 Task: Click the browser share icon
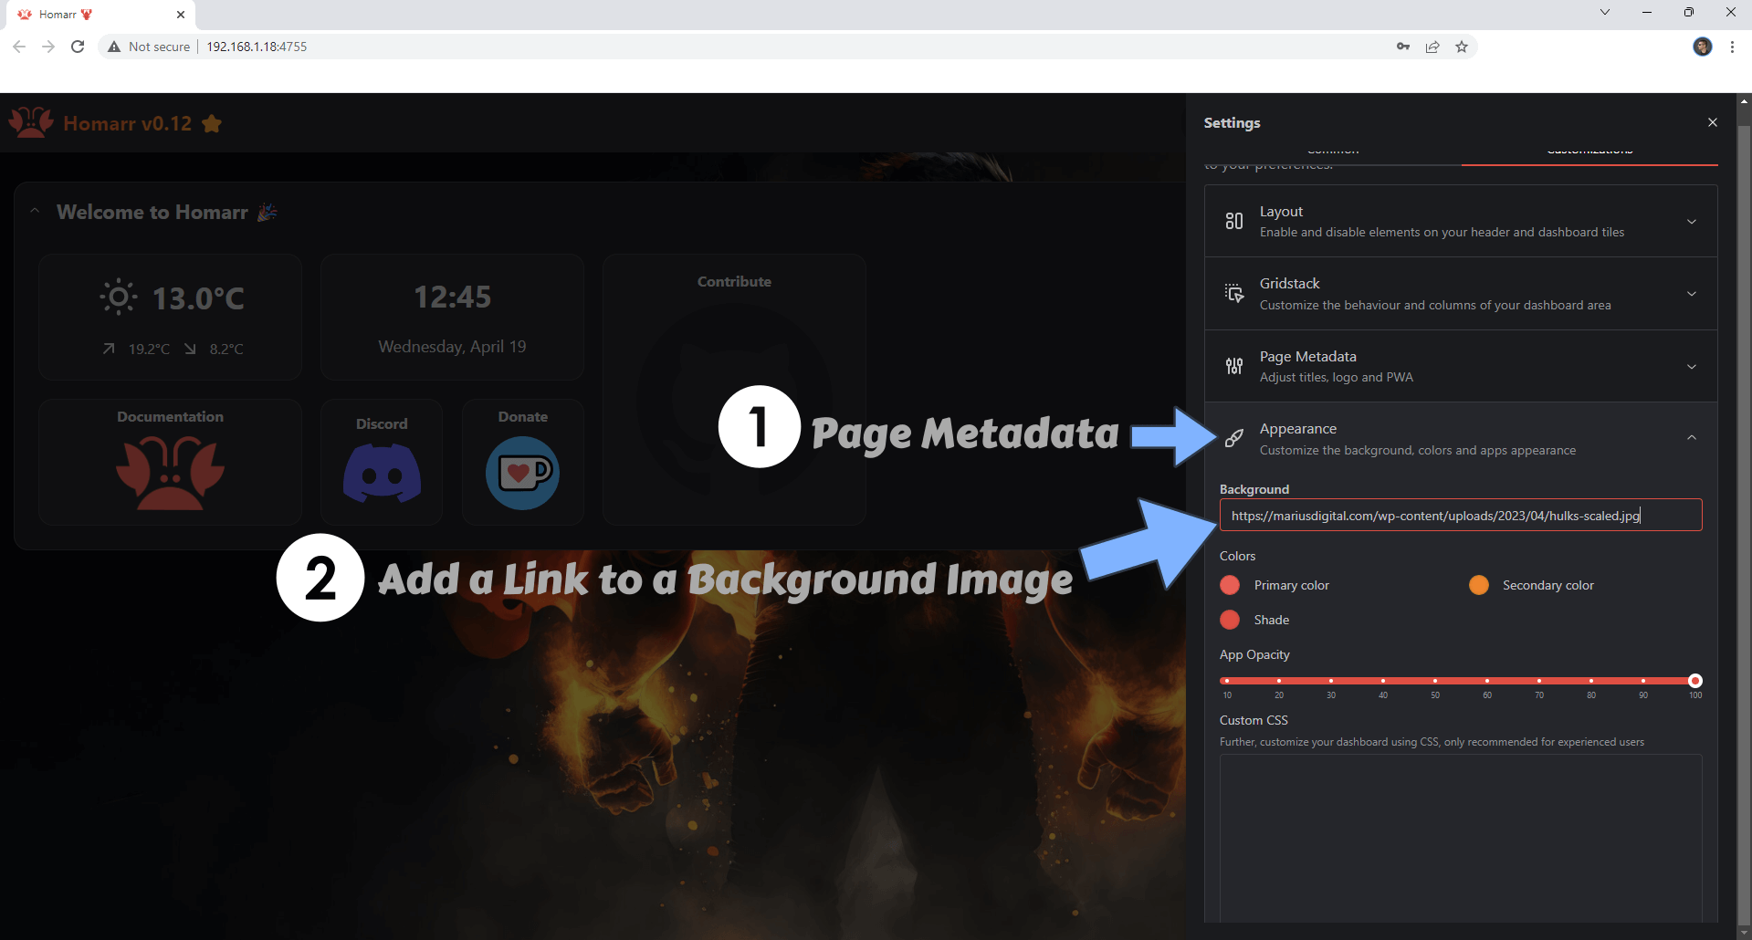tap(1432, 47)
